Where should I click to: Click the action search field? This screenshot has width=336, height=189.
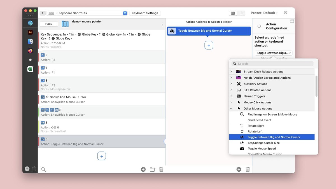272,64
